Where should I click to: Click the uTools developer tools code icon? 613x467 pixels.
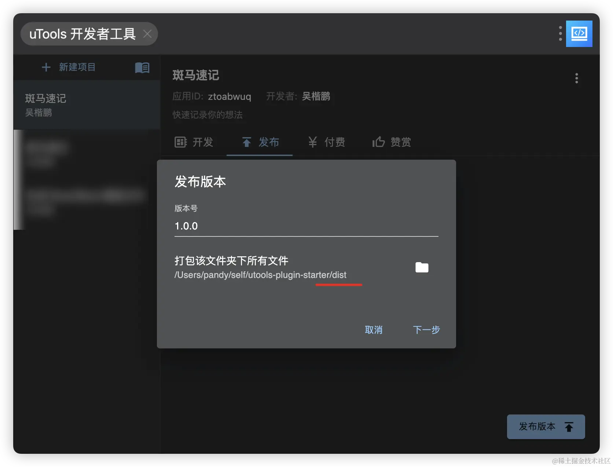pyautogui.click(x=579, y=34)
